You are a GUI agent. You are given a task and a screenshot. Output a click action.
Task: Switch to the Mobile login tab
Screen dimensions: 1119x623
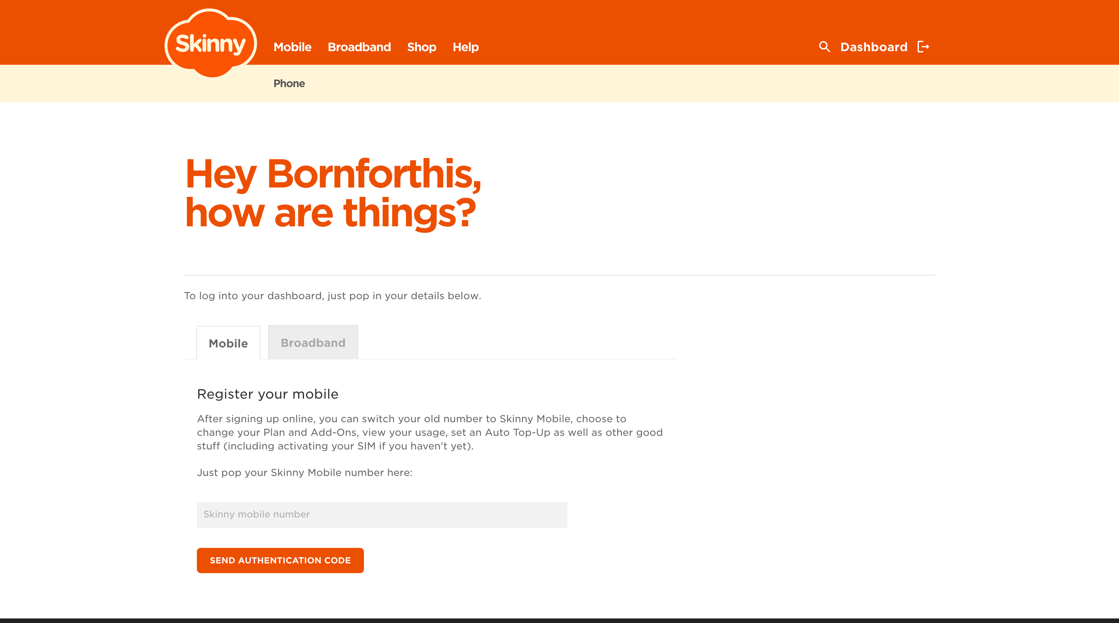(228, 343)
